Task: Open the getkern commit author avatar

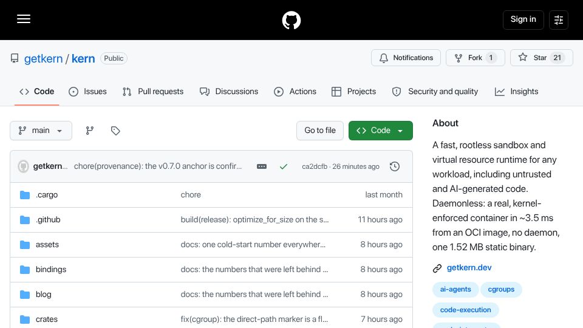Action: click(x=24, y=166)
